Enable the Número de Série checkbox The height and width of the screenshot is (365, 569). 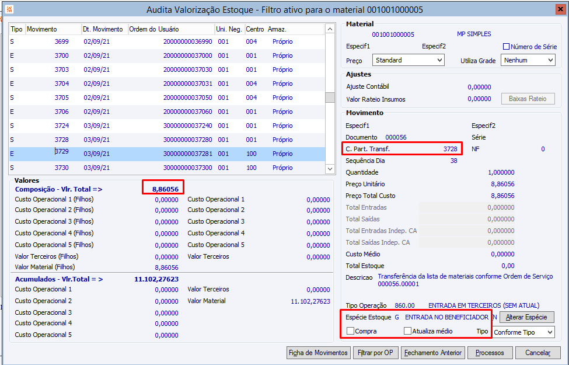point(506,47)
